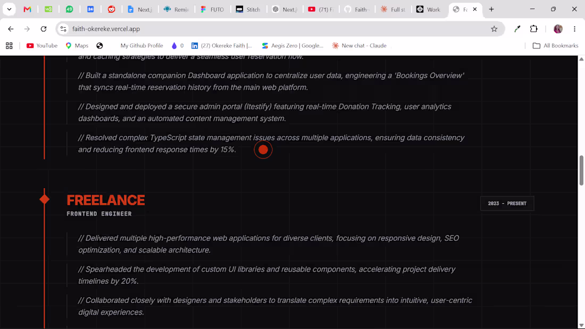585x329 pixels.
Task: Switch to the Stitch tab
Action: pos(248,10)
